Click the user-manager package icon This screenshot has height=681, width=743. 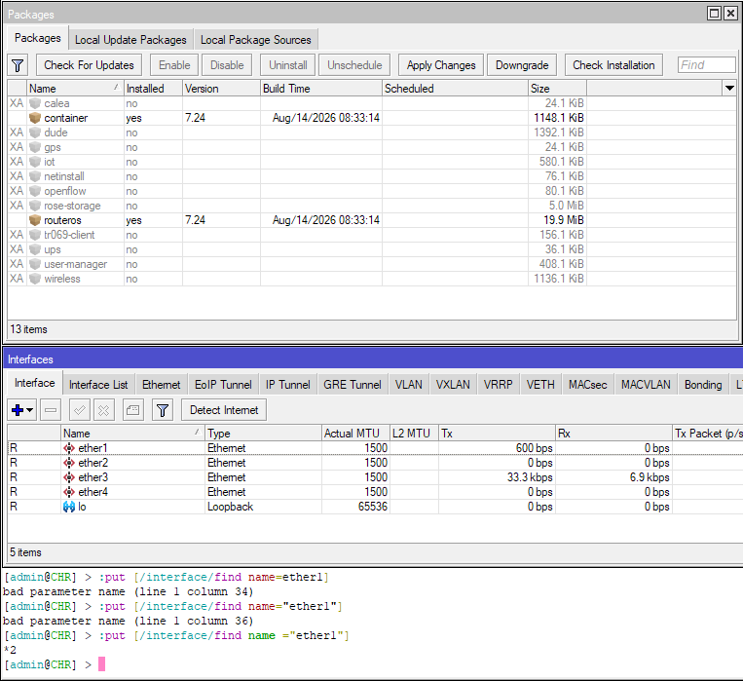tap(35, 264)
